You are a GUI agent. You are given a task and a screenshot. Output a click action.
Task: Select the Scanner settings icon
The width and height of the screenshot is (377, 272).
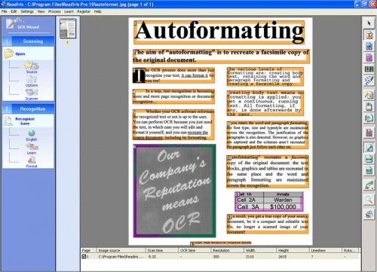pos(32,93)
